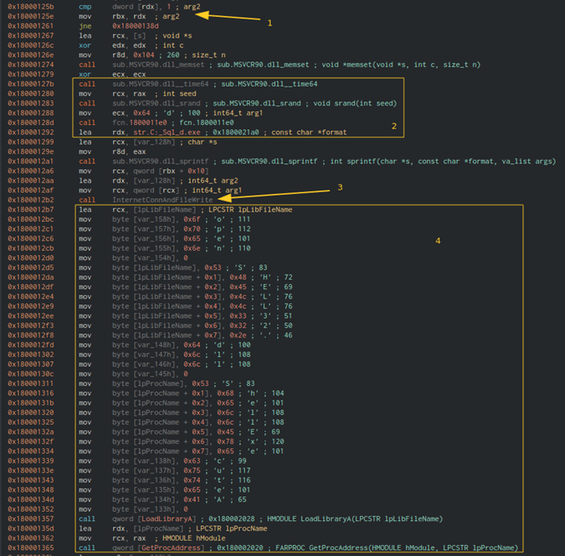Click lpLibFileName + 0x5 operand with '3'

[x=177, y=316]
